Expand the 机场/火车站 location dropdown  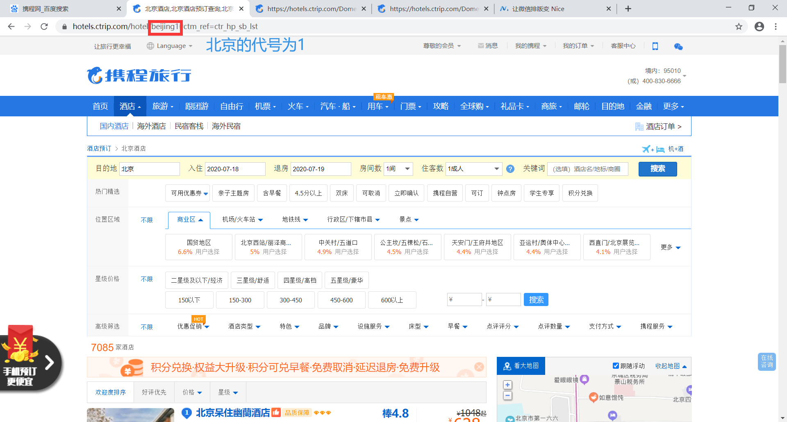pos(243,220)
